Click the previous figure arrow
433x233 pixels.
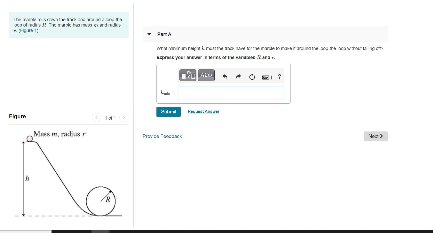(97, 118)
